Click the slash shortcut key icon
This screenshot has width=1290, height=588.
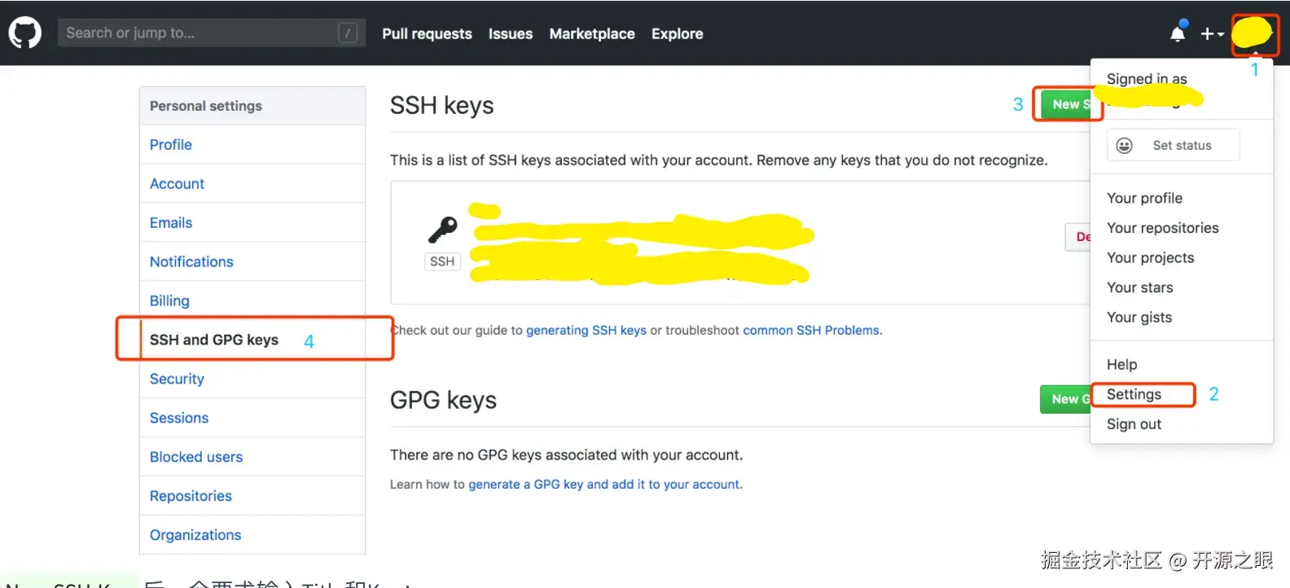[x=348, y=33]
